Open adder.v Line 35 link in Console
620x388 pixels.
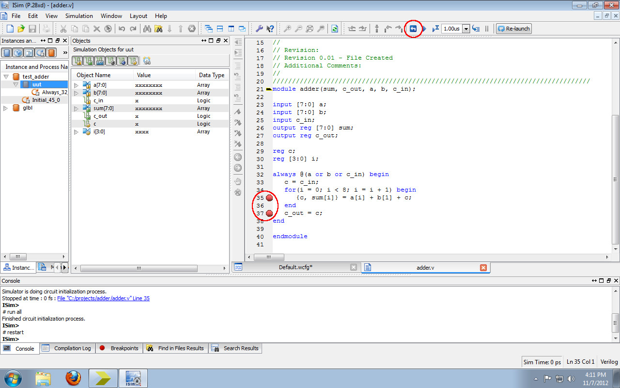pos(103,298)
